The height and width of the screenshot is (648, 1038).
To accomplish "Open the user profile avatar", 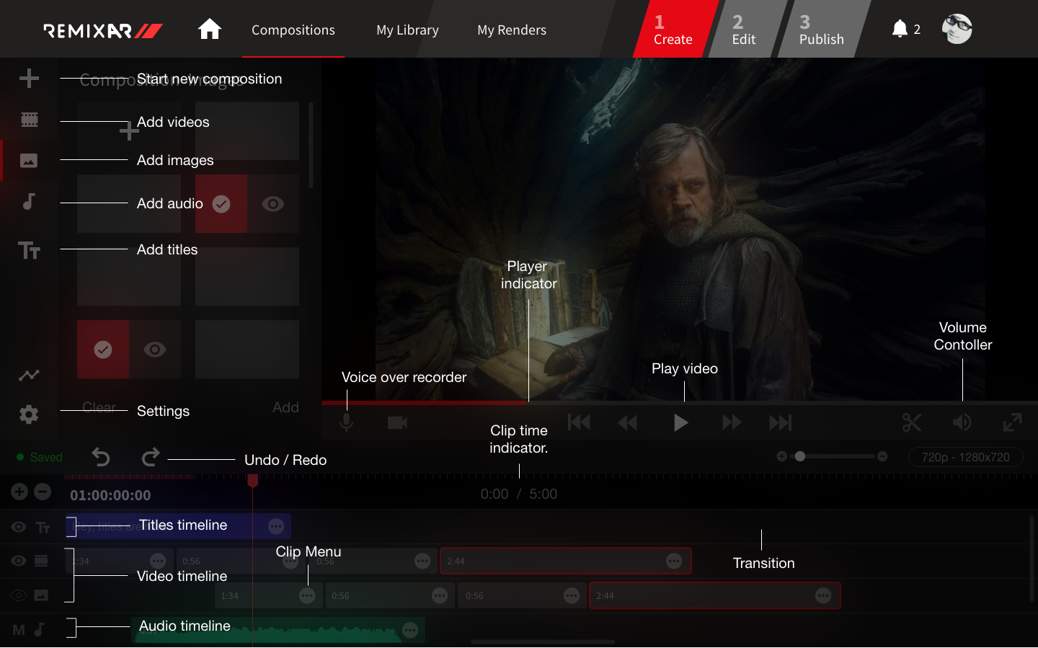I will coord(957,29).
